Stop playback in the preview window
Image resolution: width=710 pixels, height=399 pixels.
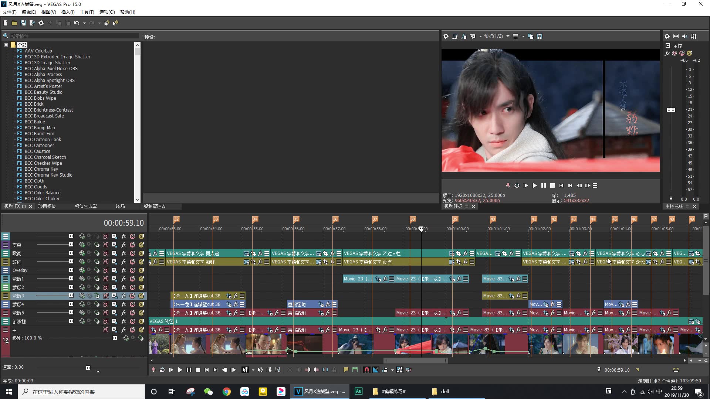[x=552, y=185]
